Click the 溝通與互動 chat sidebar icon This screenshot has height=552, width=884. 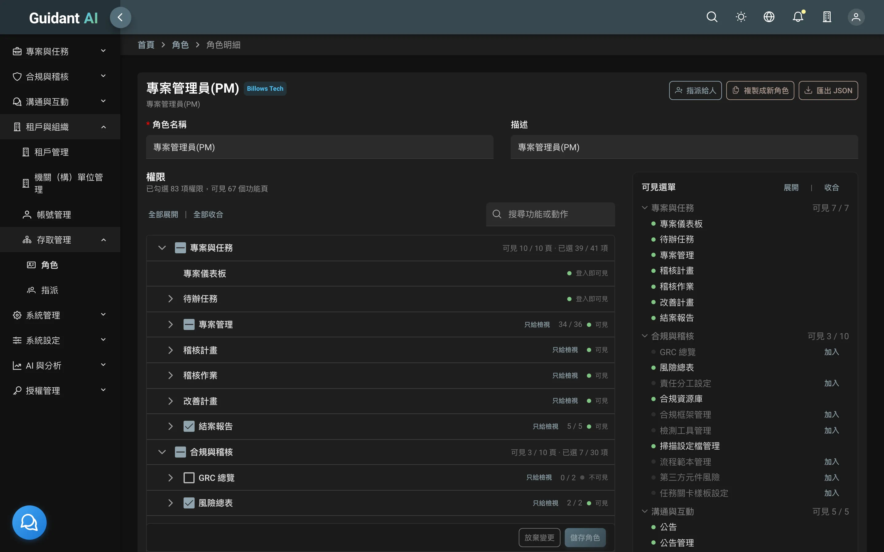17,102
